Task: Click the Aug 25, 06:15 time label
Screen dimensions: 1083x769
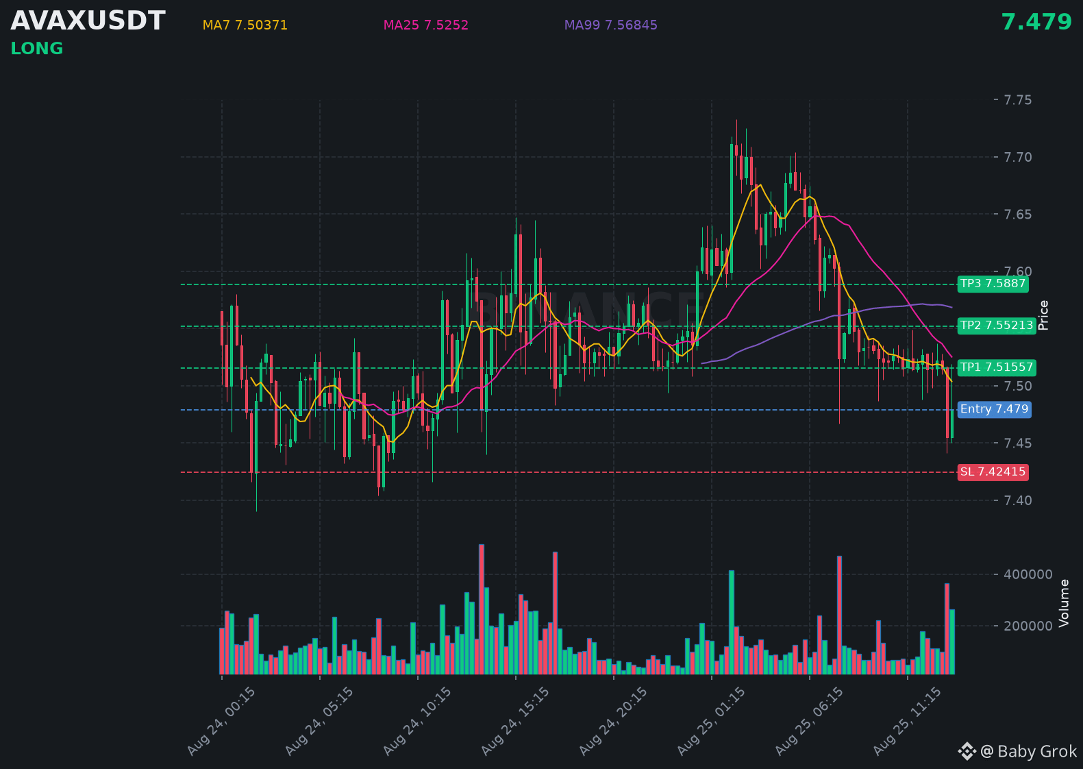Action: 809,722
